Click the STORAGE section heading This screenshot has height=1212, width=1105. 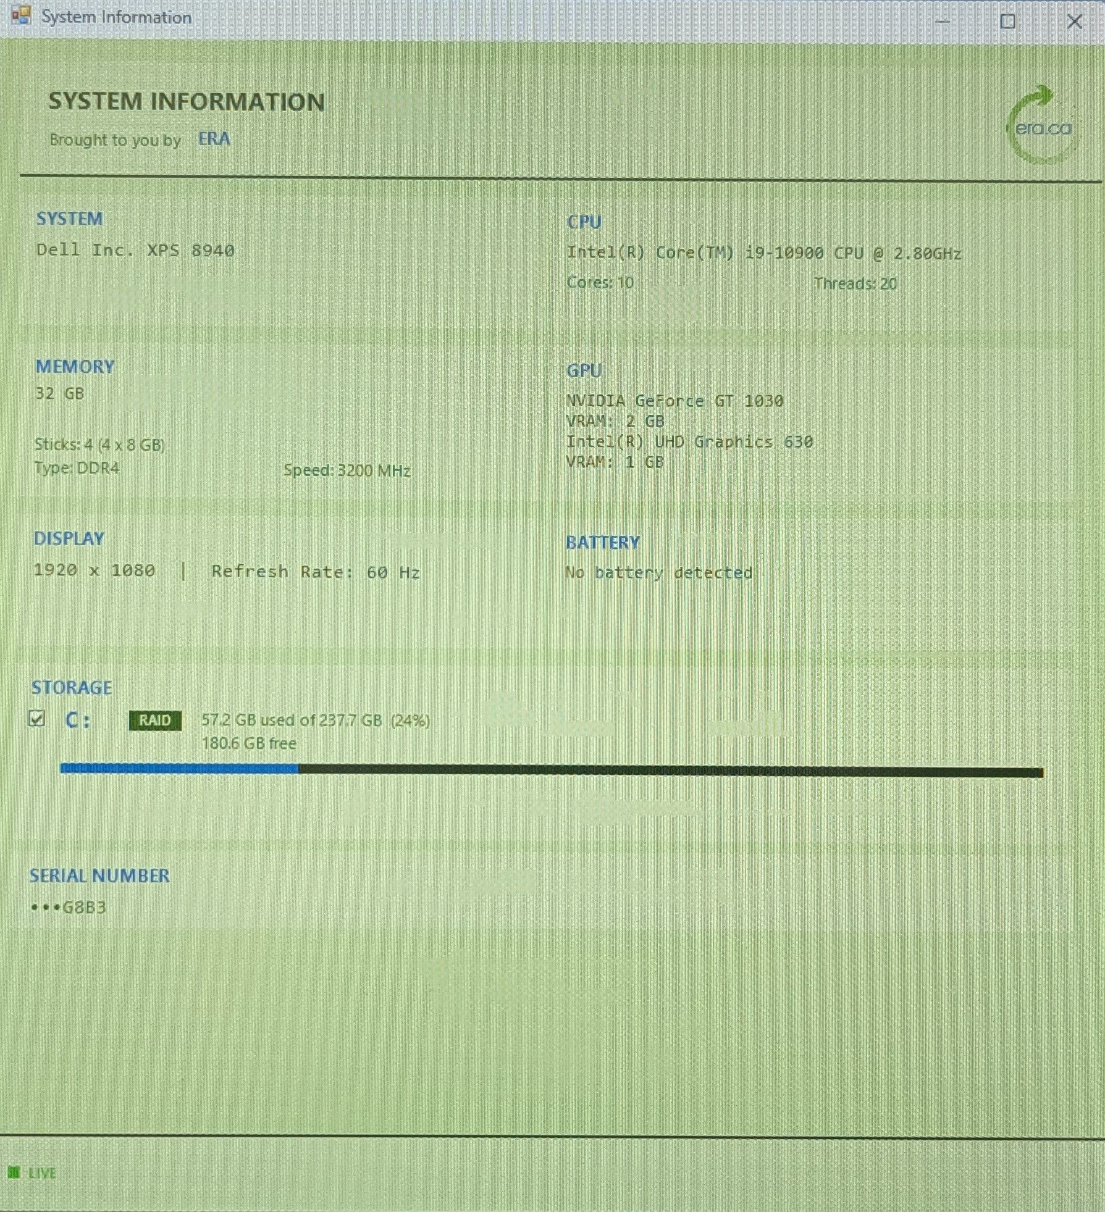click(x=72, y=687)
